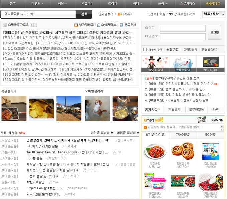Switch to the TRADERS tab

[183, 135]
